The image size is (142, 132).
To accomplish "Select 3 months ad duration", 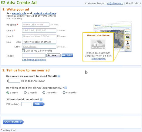I will click(44, 92).
